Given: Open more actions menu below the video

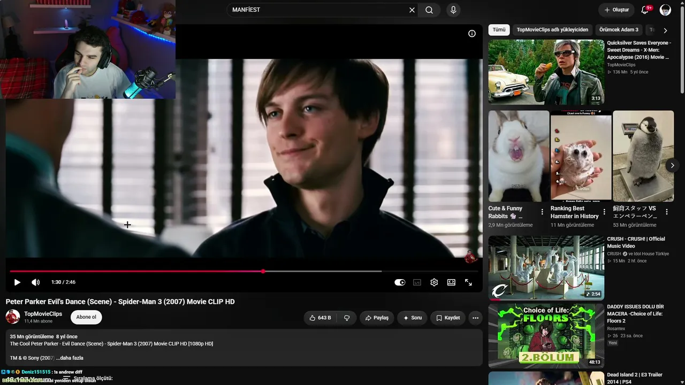Looking at the screenshot, I should 475,318.
